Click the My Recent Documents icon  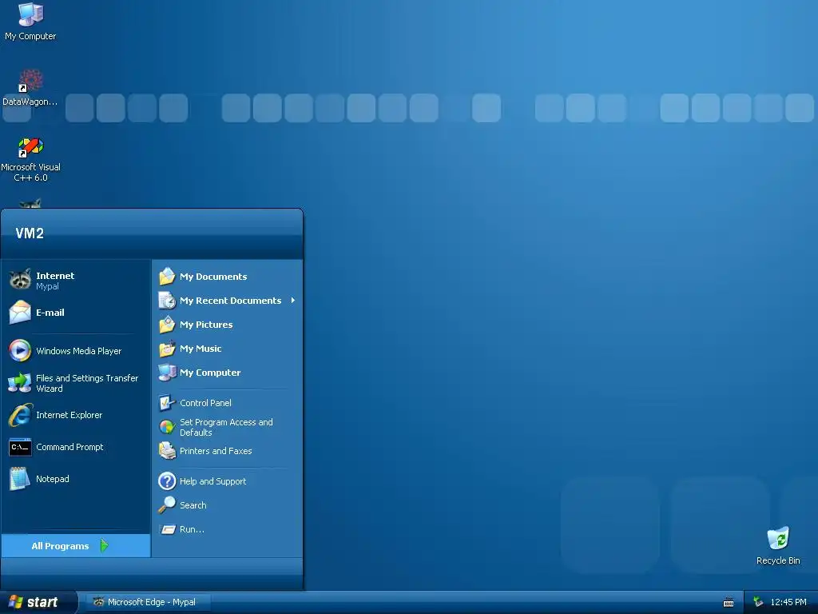click(167, 301)
